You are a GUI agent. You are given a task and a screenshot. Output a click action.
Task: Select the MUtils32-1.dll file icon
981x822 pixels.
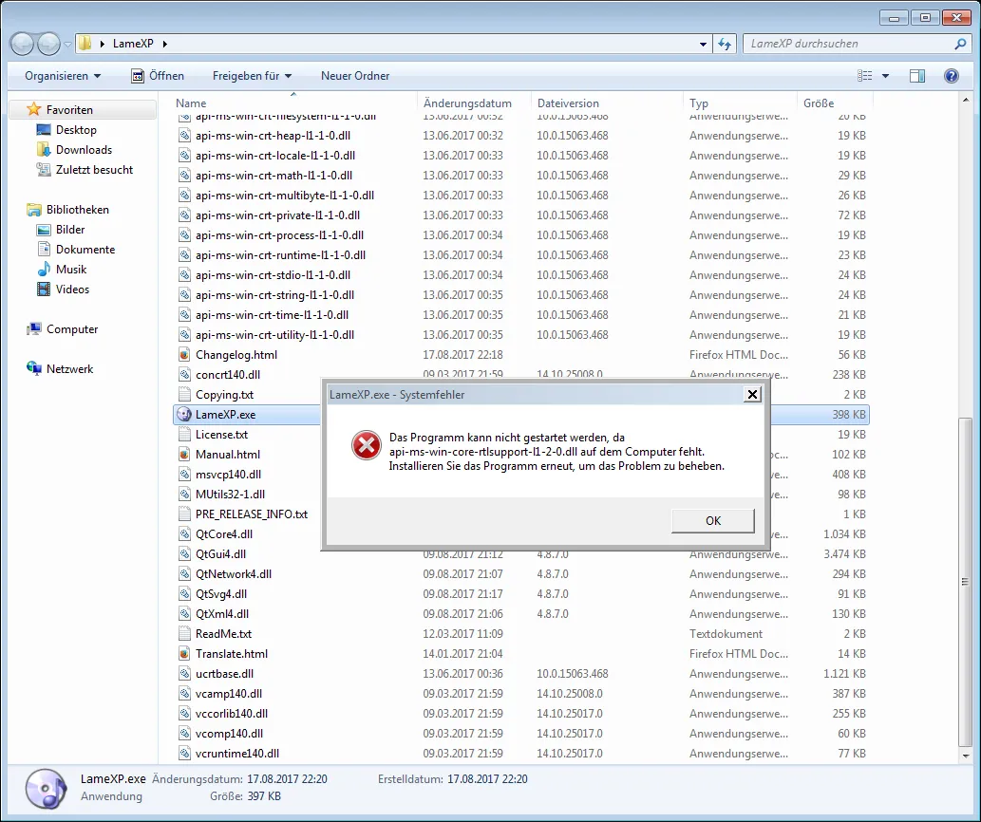point(184,494)
